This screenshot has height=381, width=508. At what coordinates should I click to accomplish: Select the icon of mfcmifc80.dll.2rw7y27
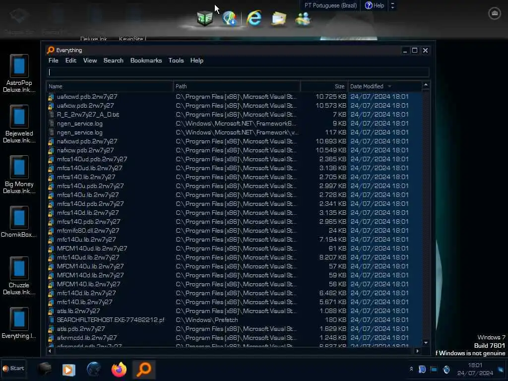[x=51, y=231]
